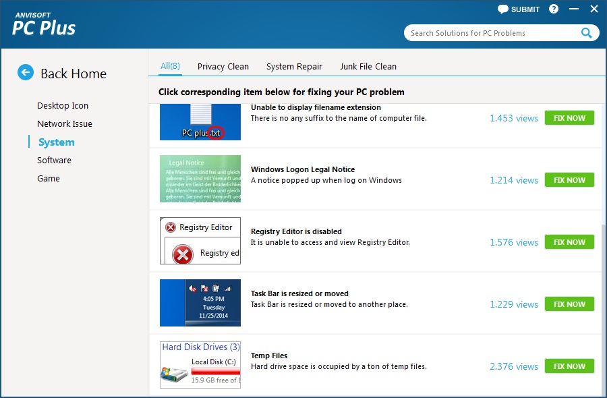
Task: Click the '1.229 views' count
Action: point(514,304)
